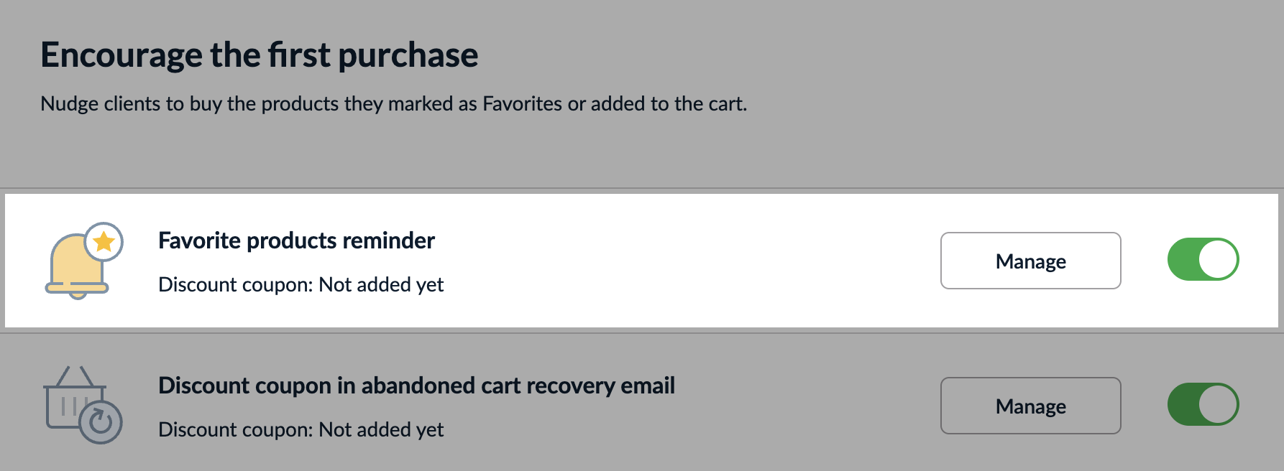Disable the Favorite products reminder toggle

[x=1203, y=259]
